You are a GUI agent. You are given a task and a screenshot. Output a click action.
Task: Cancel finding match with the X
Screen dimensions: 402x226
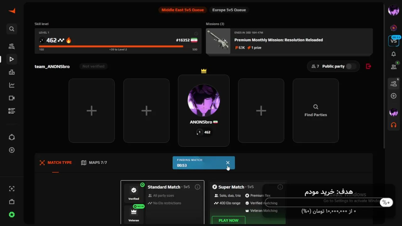pos(228,163)
